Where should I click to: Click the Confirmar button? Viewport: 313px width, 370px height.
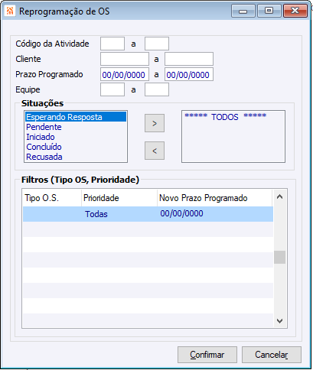click(x=207, y=355)
